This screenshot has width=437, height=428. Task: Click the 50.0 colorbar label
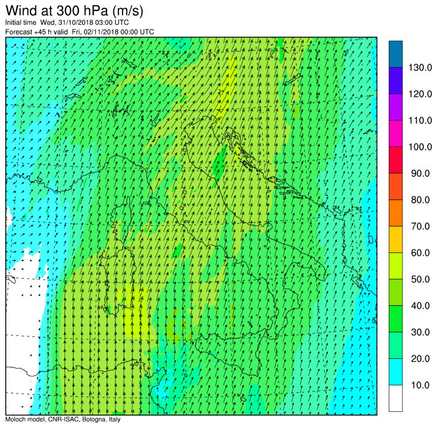click(420, 279)
